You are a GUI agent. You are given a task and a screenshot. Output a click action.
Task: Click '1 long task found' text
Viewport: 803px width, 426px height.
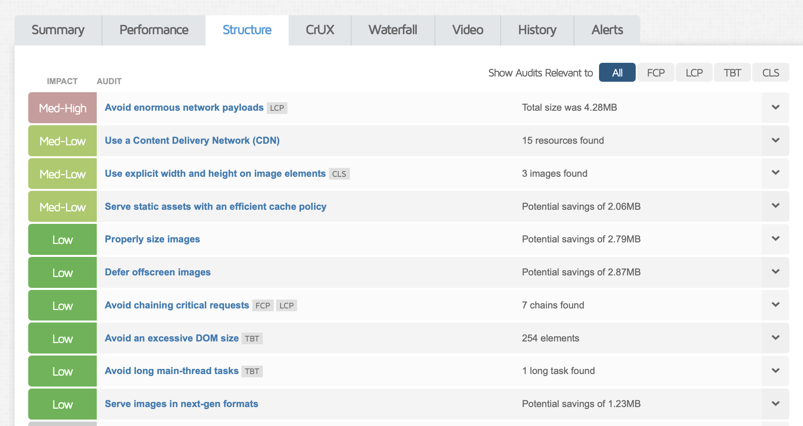pyautogui.click(x=558, y=371)
